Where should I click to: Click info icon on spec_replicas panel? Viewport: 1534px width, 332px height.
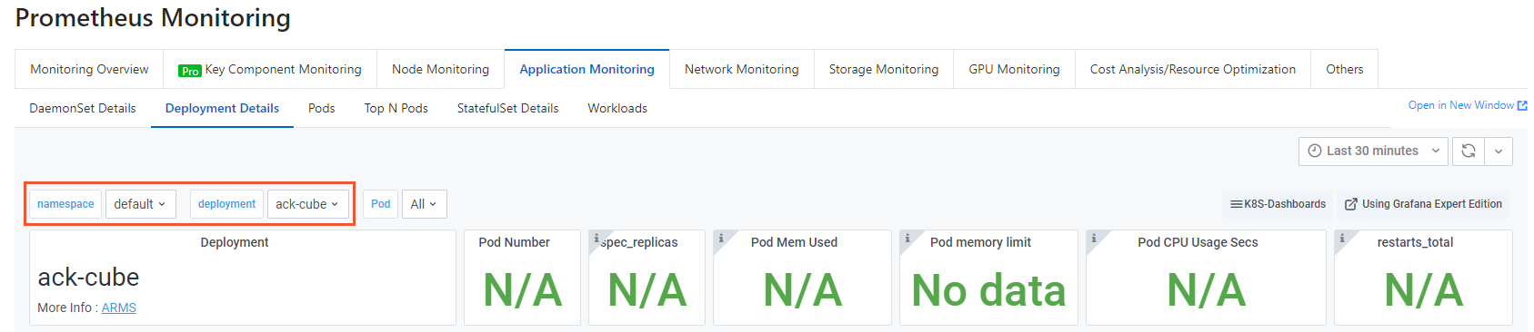596,239
